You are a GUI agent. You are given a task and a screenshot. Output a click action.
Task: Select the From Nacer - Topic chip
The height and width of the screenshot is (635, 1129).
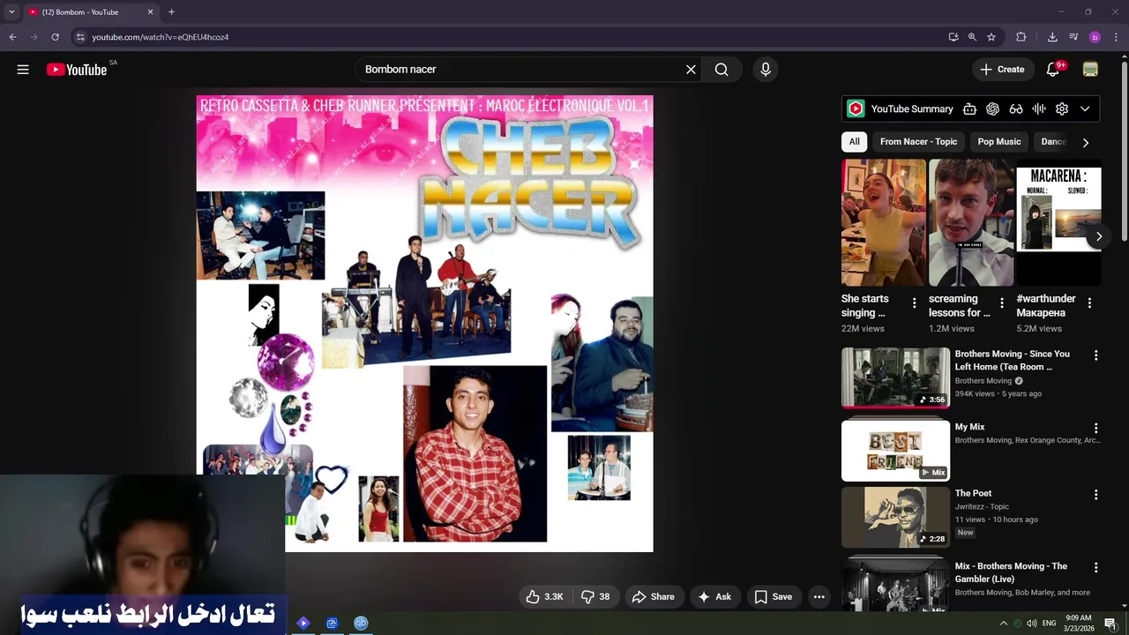[918, 142]
